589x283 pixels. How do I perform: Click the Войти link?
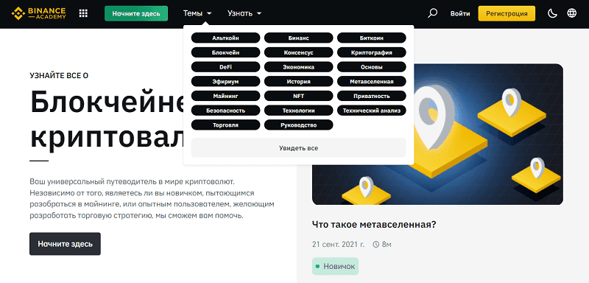(x=460, y=13)
